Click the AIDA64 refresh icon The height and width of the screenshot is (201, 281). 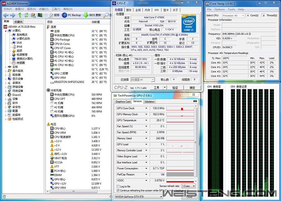26,15
